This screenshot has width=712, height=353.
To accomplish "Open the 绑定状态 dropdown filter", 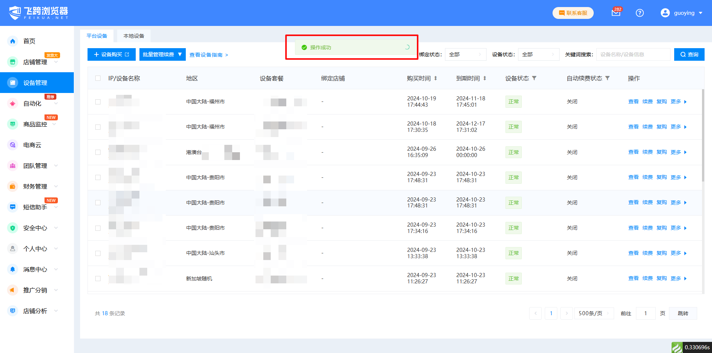I will pos(465,54).
